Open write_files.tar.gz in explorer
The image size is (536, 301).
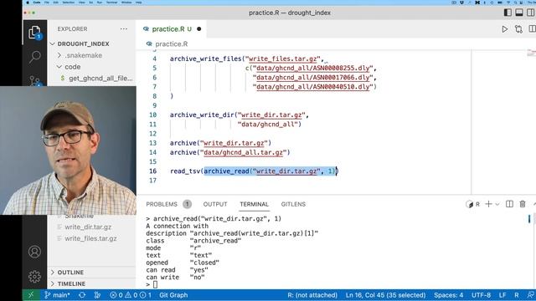[90, 238]
